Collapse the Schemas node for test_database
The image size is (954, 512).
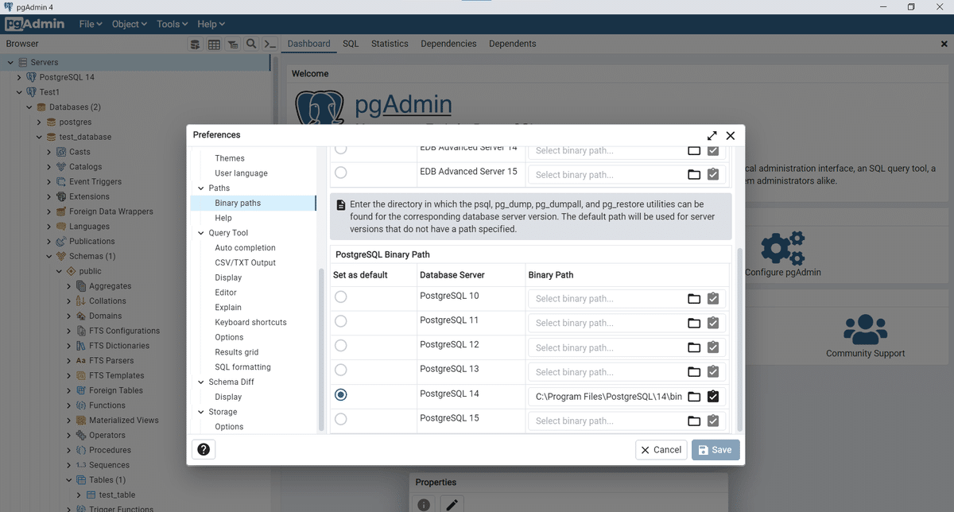point(49,256)
